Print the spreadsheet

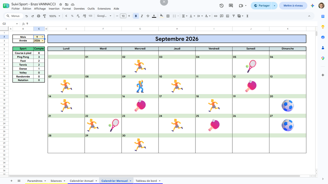click(x=38, y=16)
